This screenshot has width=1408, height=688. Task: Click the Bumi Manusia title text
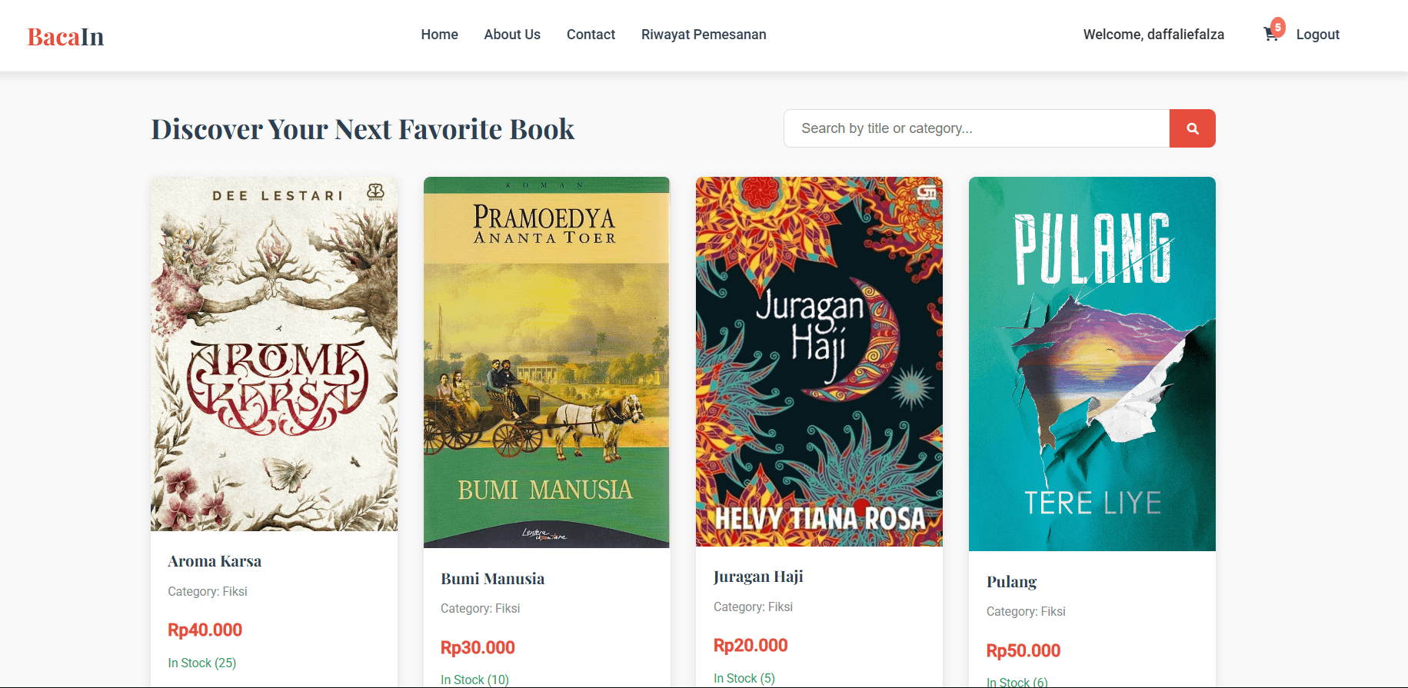[x=492, y=579]
